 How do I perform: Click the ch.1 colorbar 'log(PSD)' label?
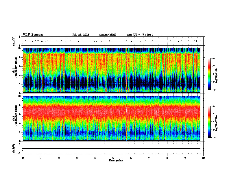[217, 75]
